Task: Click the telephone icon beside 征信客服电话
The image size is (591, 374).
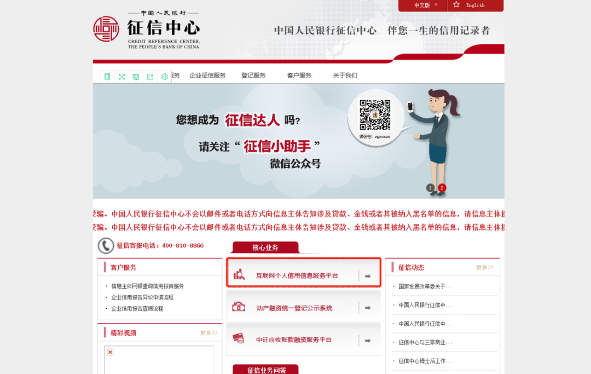Action: 106,246
